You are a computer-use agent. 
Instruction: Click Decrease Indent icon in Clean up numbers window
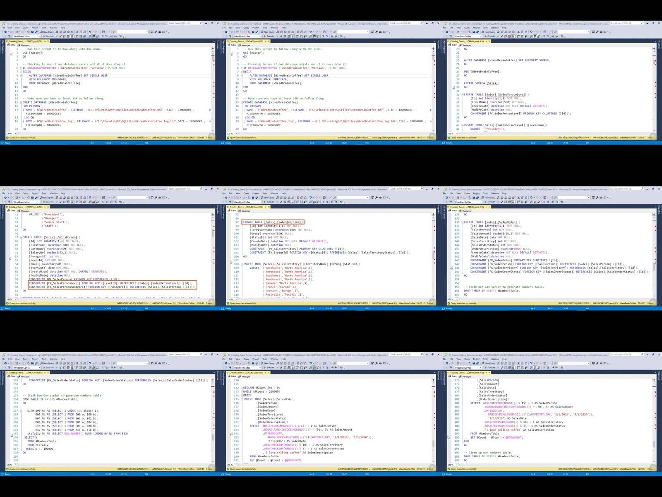553,367
